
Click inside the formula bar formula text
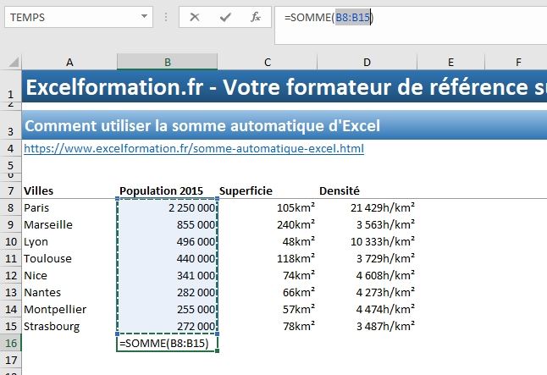coord(329,17)
